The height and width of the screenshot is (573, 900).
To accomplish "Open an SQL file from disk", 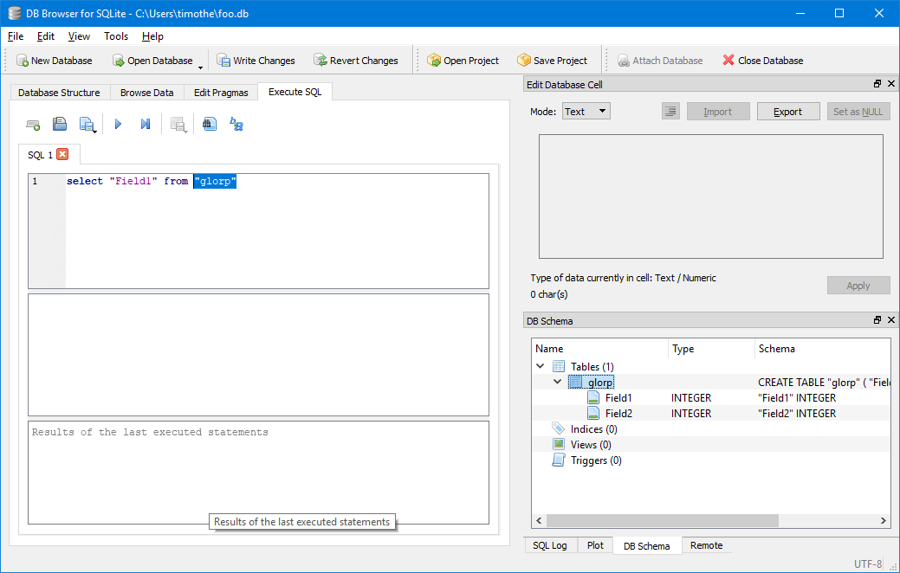I will click(60, 124).
